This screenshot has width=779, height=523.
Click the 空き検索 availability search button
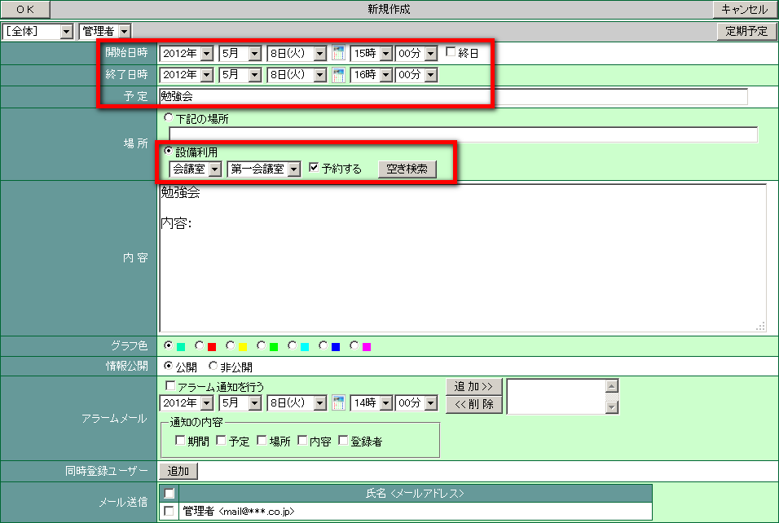[x=407, y=169]
